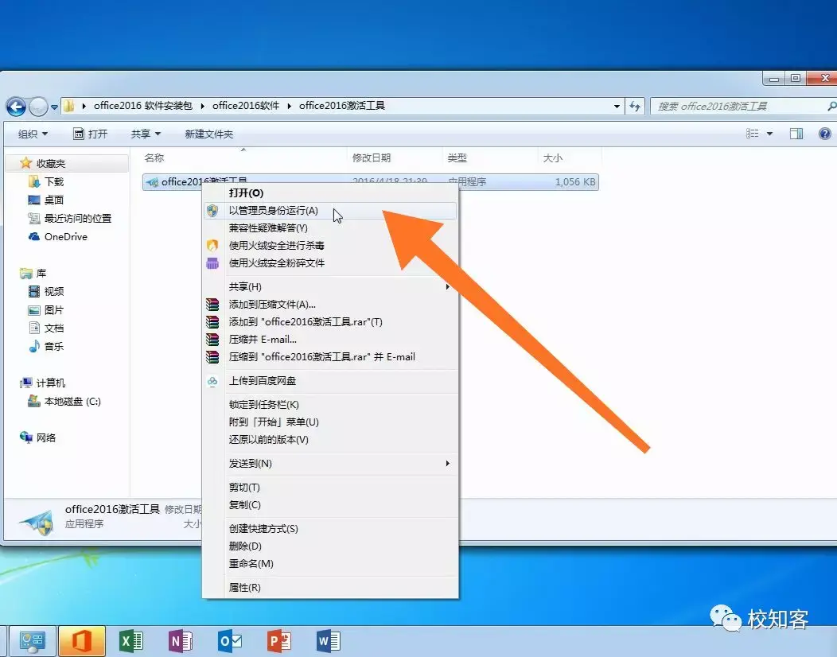
Task: Open the 音乐 library
Action: click(46, 346)
